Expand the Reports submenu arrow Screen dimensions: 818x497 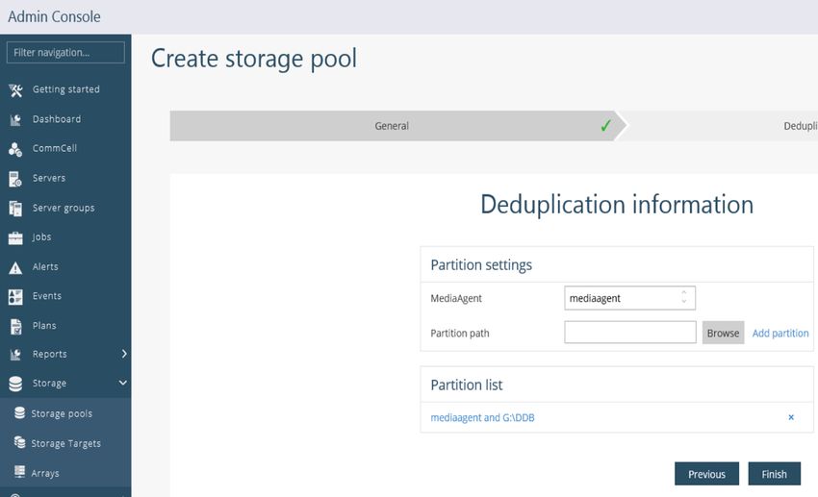click(123, 354)
